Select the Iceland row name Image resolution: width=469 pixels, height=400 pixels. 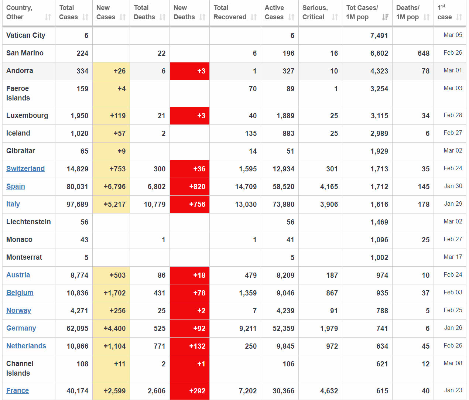[18, 133]
